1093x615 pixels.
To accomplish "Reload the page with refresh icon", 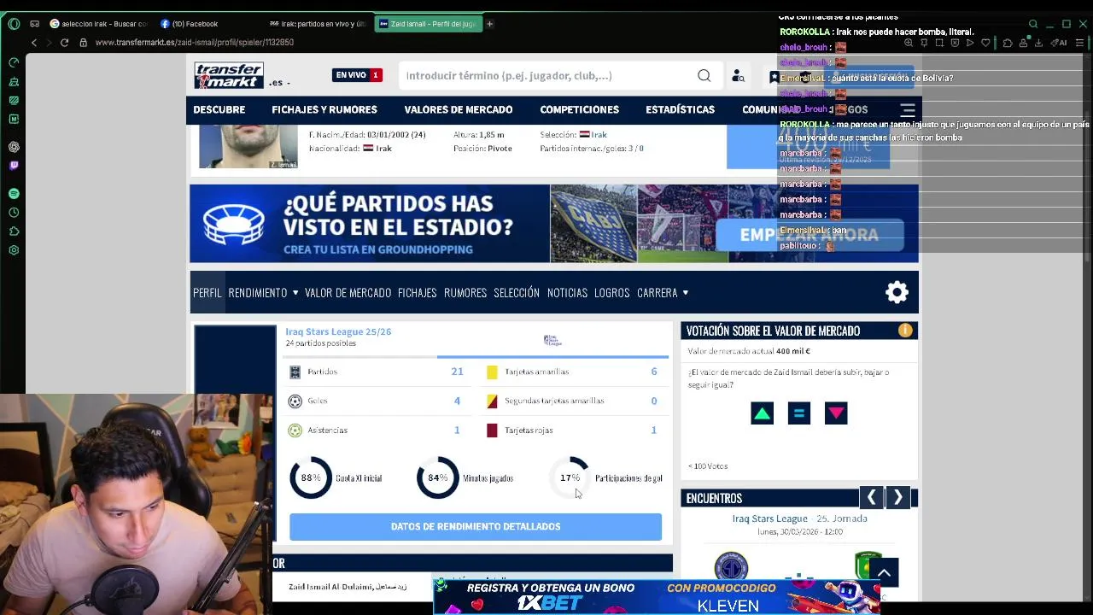I will point(64,43).
